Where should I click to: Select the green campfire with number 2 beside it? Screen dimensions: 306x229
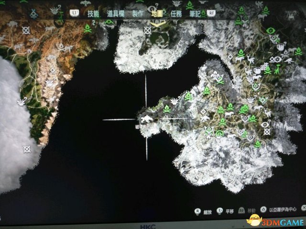tap(87, 29)
